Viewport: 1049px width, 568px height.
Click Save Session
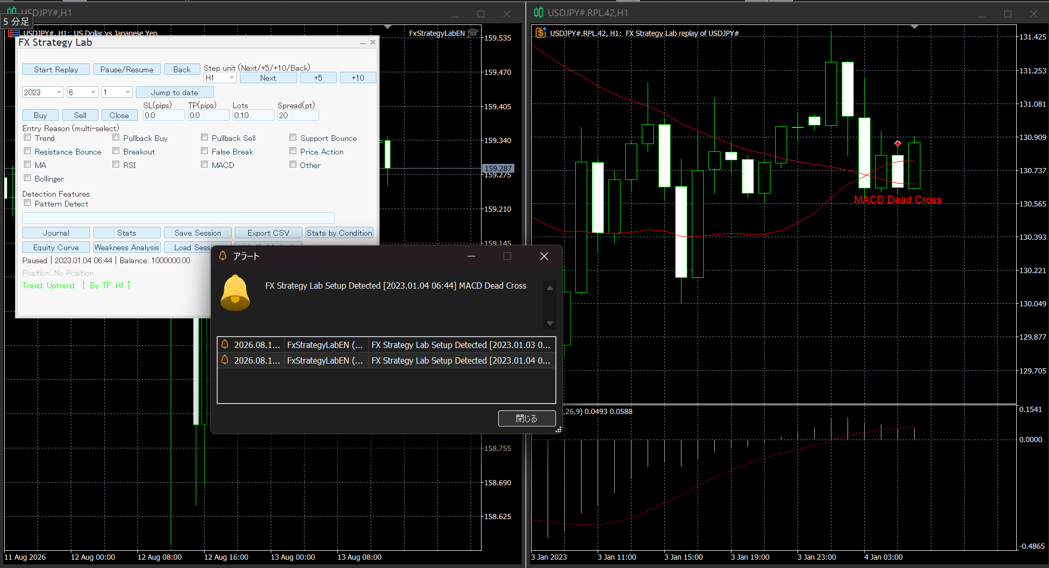point(198,233)
